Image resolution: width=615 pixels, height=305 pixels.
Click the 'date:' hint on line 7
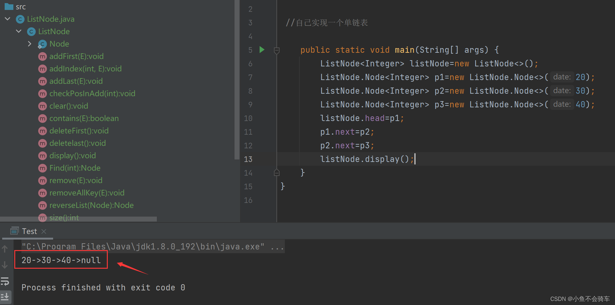pyautogui.click(x=562, y=77)
